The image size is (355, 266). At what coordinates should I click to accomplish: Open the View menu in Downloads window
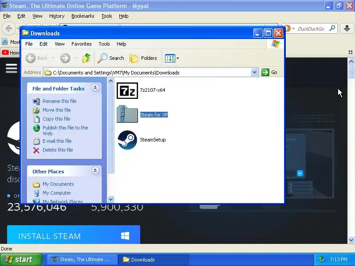[x=59, y=44]
